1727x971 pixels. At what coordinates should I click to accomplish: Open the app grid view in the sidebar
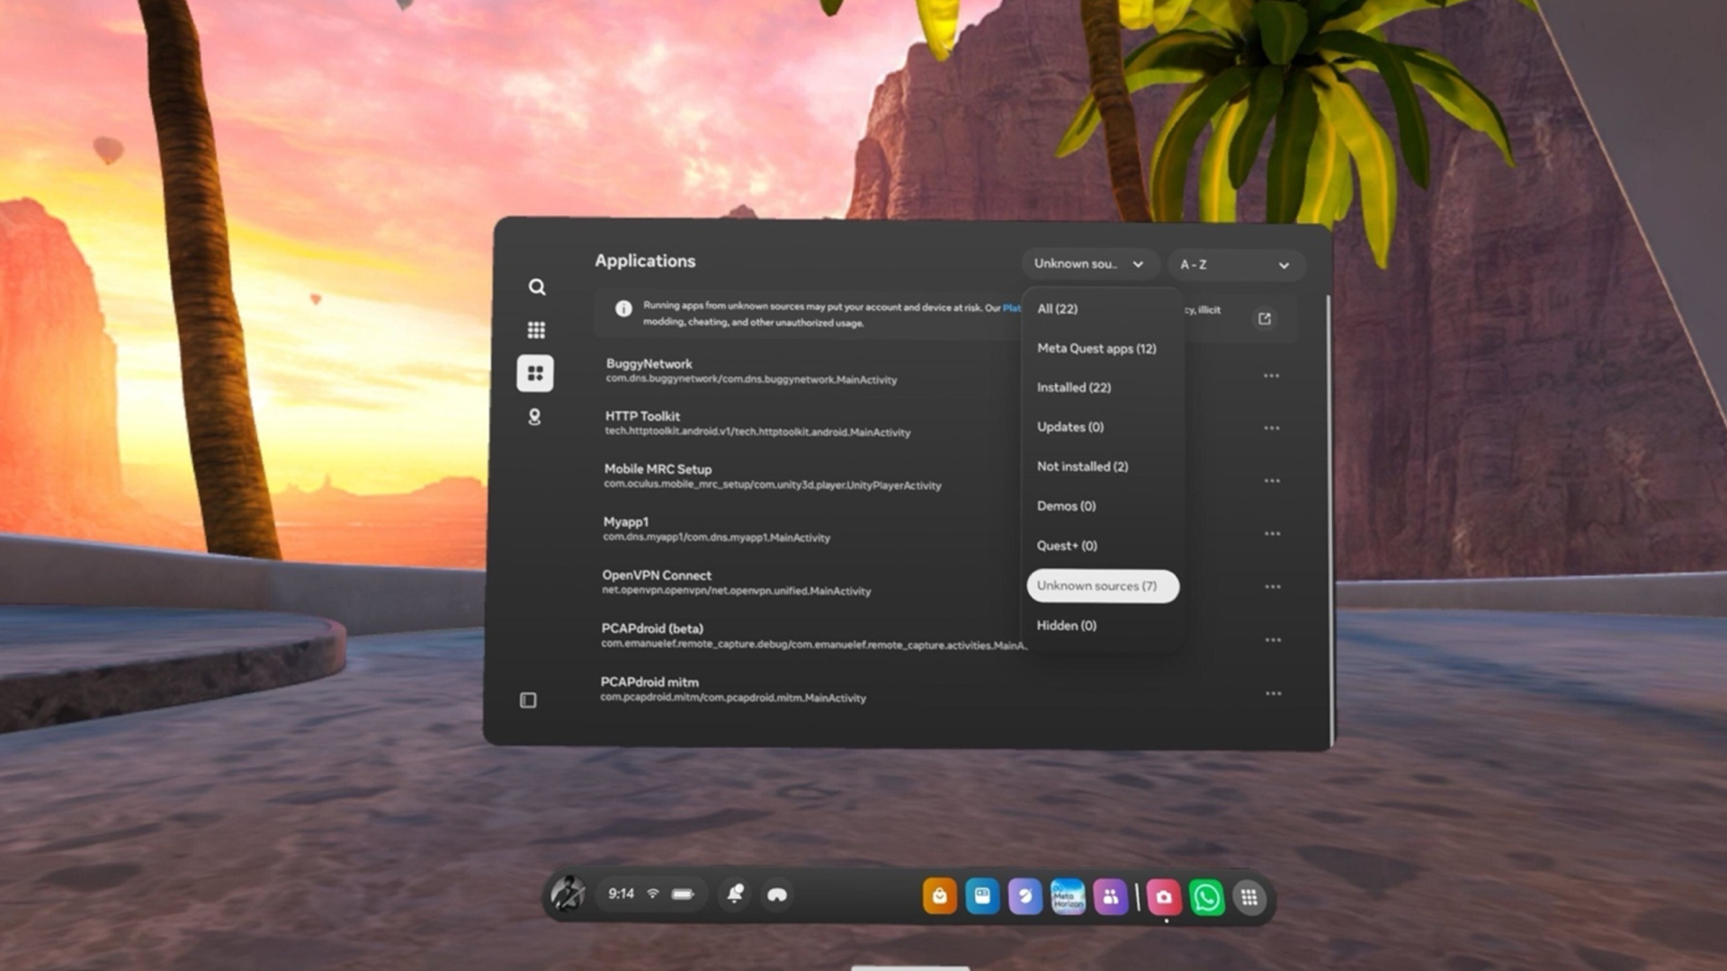536,330
